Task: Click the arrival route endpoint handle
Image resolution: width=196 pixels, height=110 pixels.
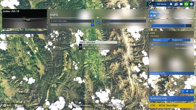Action: tap(145, 18)
